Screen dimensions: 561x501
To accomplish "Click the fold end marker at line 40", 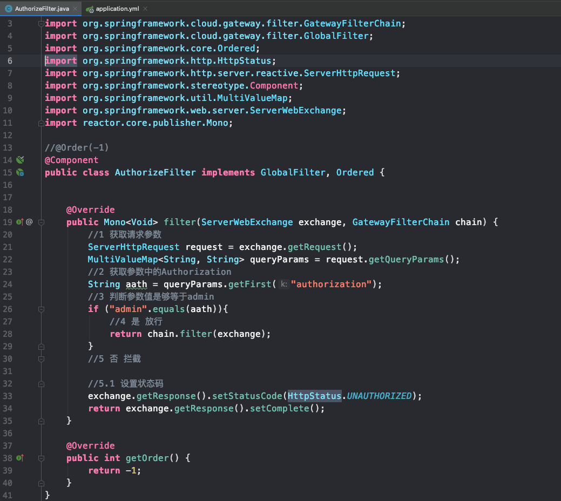I will tap(41, 483).
